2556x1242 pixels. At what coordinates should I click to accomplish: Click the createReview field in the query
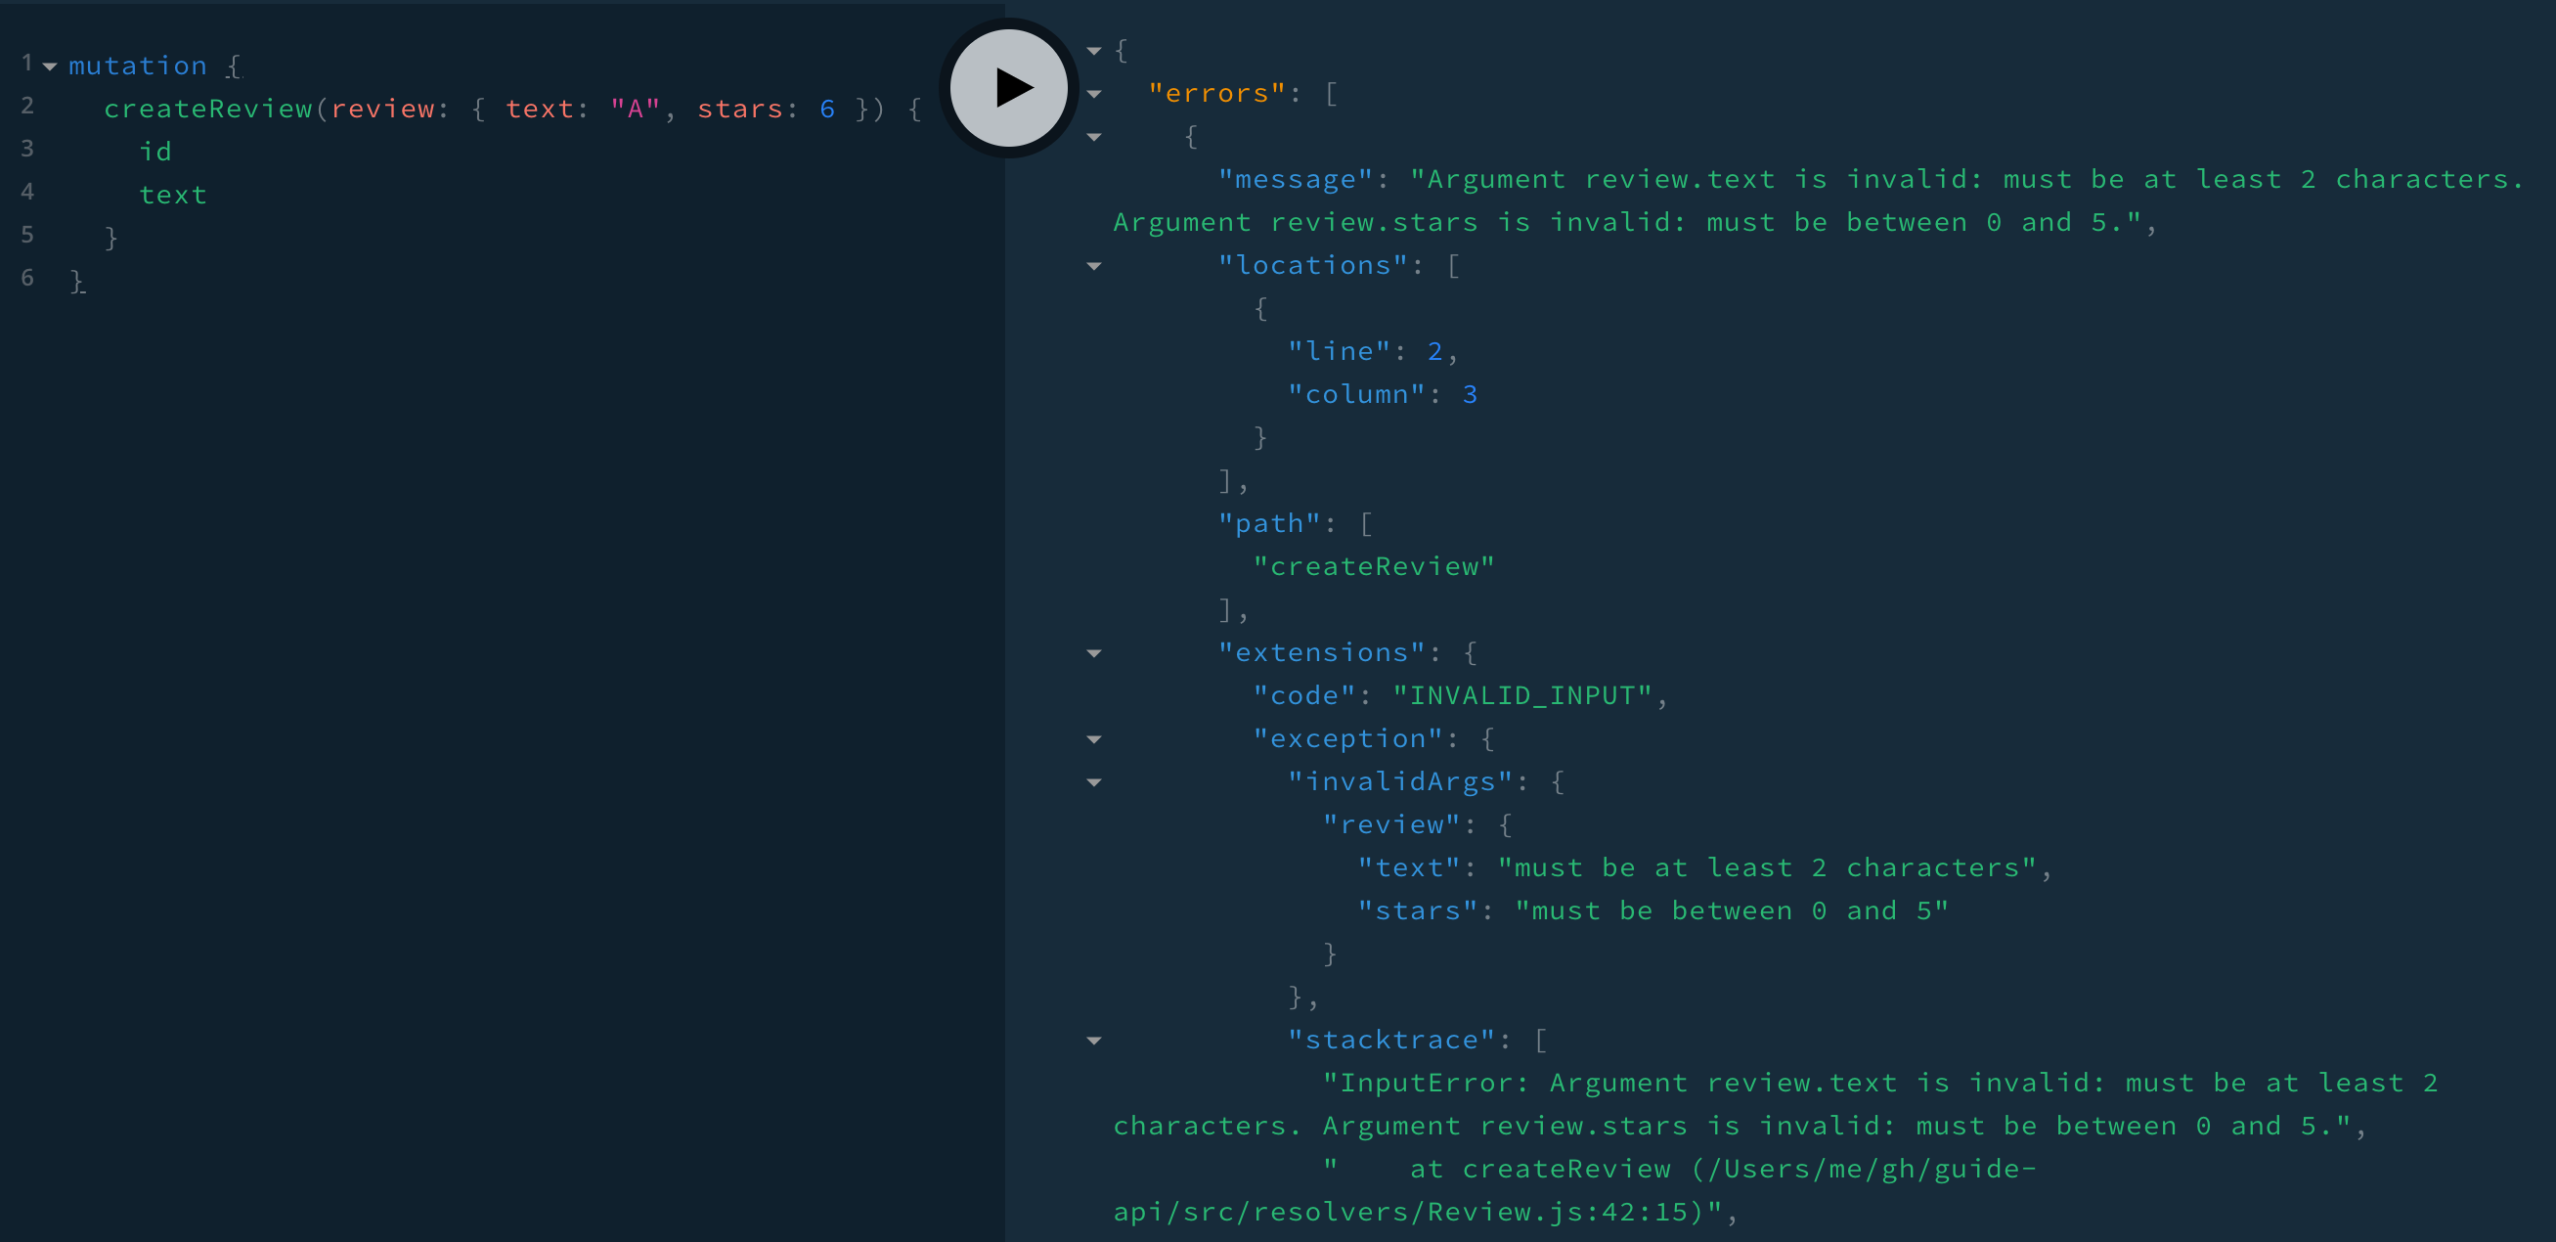(208, 109)
